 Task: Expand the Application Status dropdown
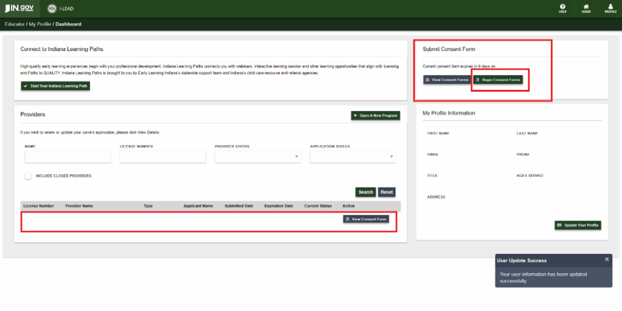click(x=353, y=157)
